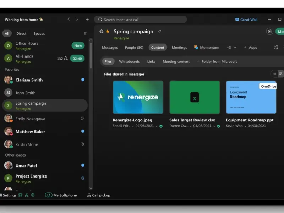Click the All-Hands participants icon
Image resolution: width=284 pixels, height=213 pixels.
(x=66, y=58)
